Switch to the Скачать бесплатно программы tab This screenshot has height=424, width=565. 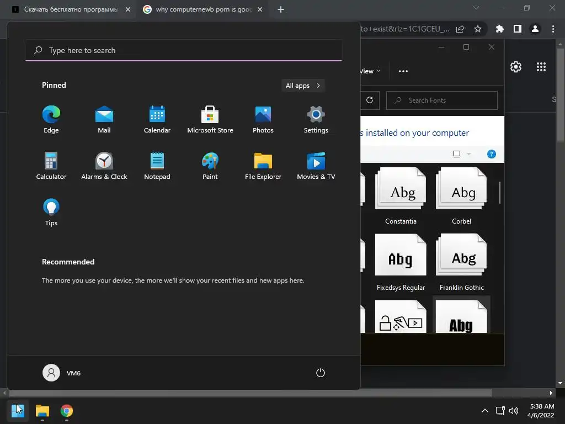click(x=71, y=9)
